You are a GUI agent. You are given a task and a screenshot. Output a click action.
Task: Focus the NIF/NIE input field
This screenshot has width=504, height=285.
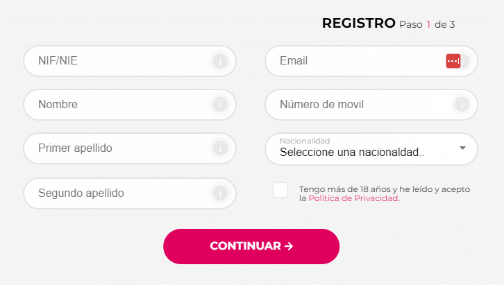[x=118, y=61]
